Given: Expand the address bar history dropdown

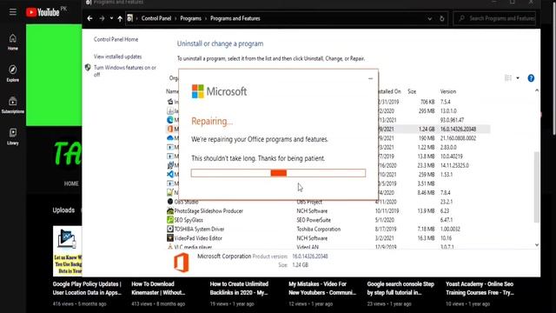Looking at the screenshot, I should click(430, 18).
